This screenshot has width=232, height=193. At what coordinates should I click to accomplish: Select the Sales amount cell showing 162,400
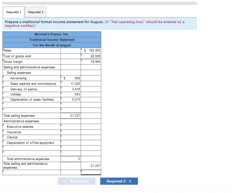pos(91,51)
